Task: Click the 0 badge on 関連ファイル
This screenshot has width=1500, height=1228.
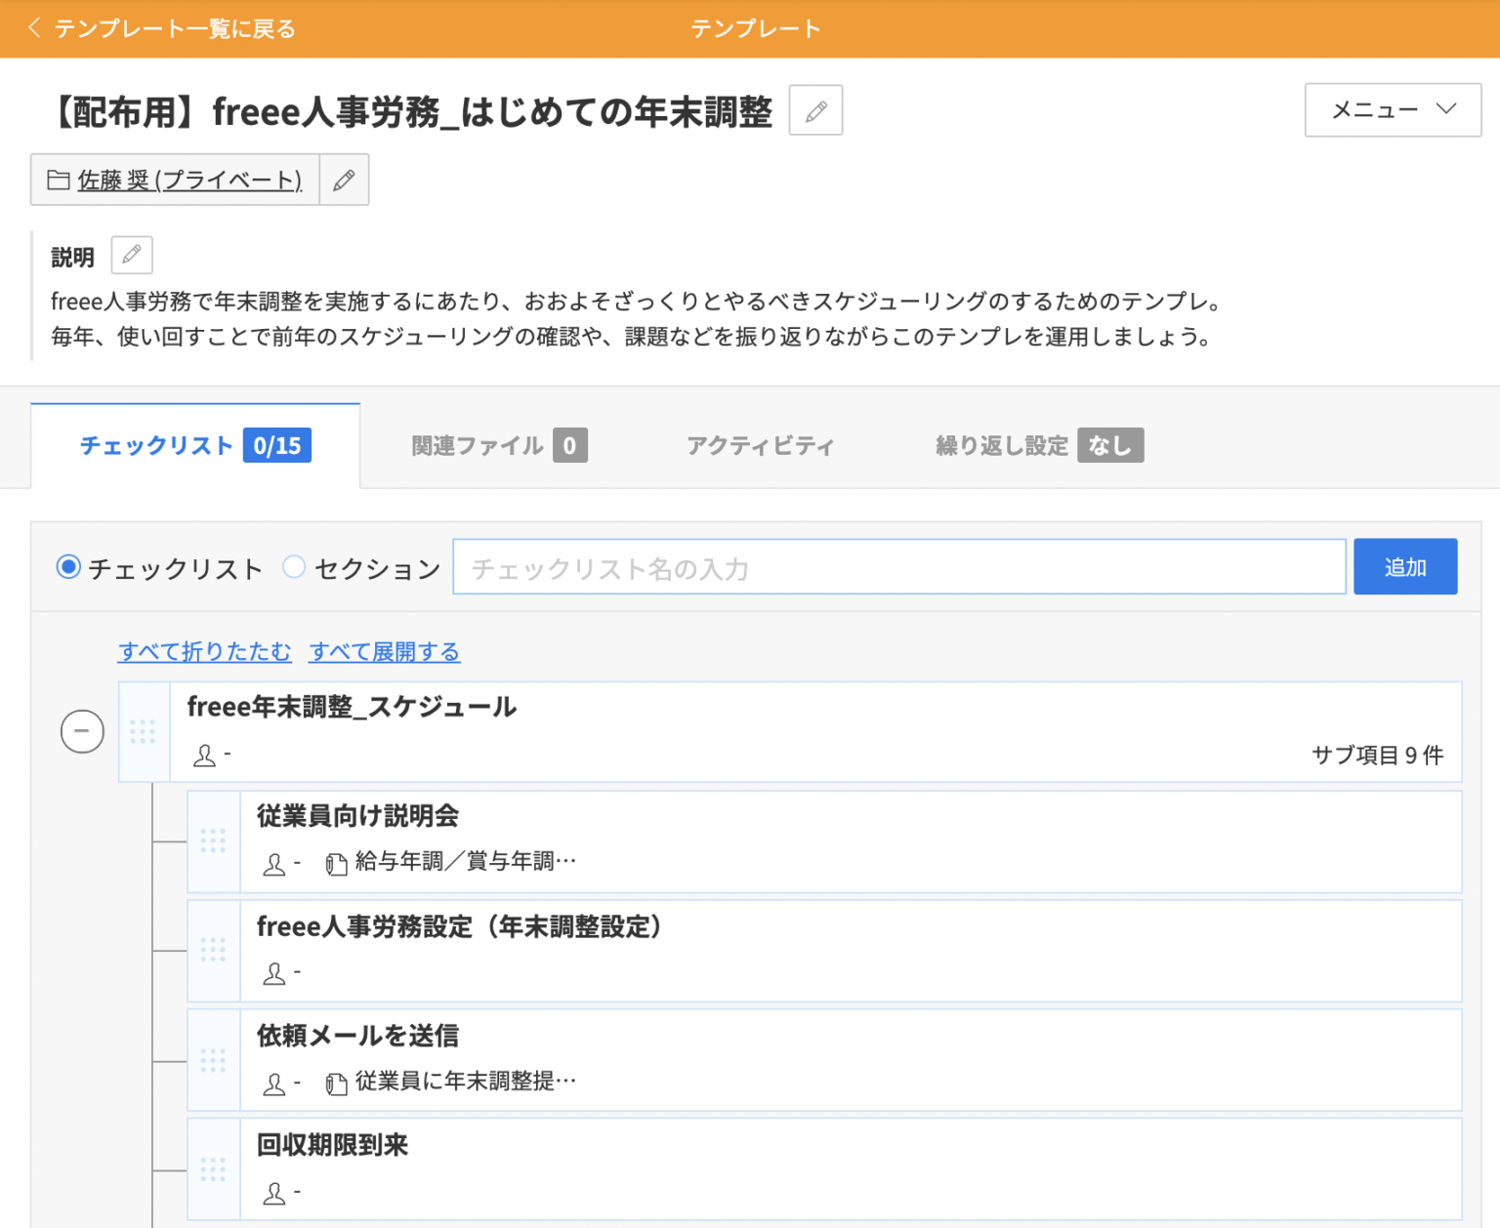Action: (570, 445)
